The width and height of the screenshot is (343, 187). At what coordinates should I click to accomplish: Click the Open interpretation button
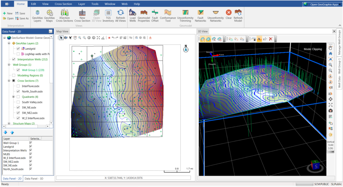pos(8,18)
